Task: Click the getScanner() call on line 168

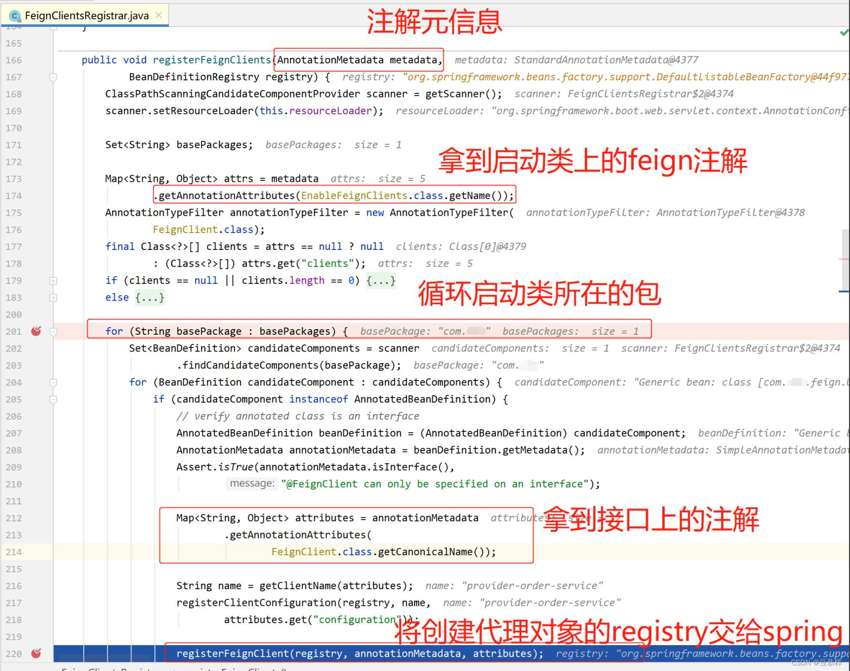Action: point(461,94)
